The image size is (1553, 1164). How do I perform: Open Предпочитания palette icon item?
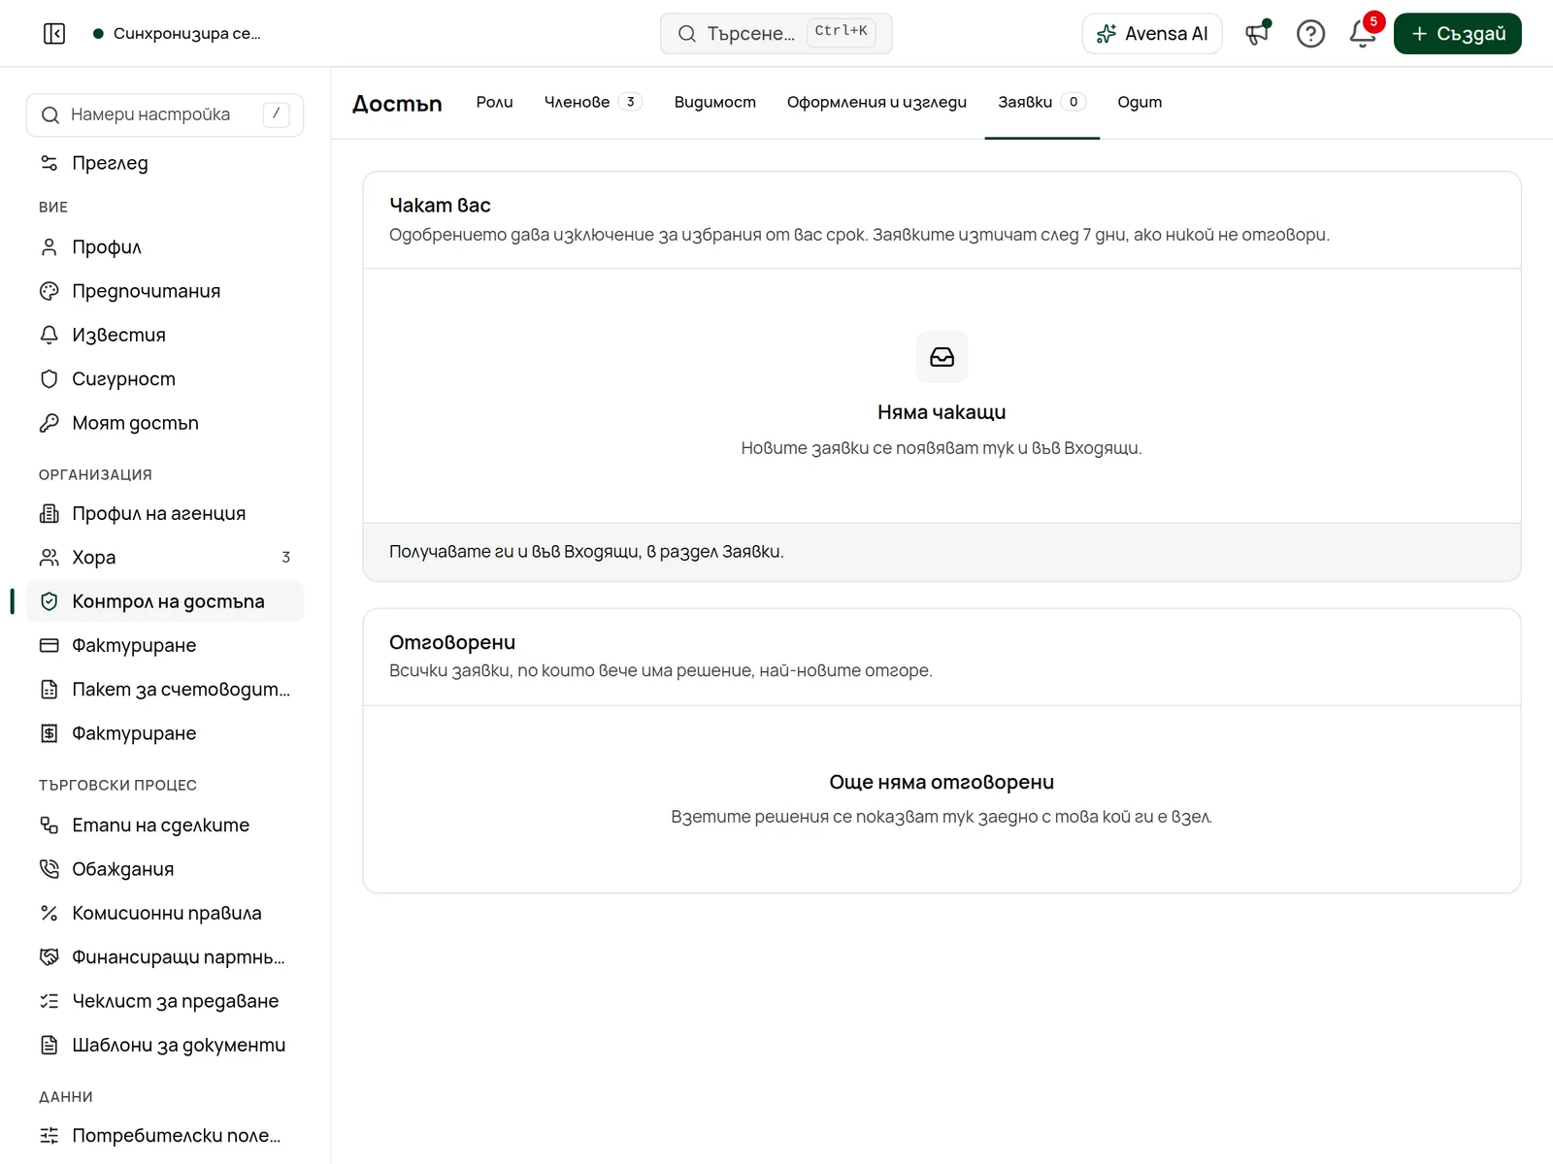tap(165, 291)
